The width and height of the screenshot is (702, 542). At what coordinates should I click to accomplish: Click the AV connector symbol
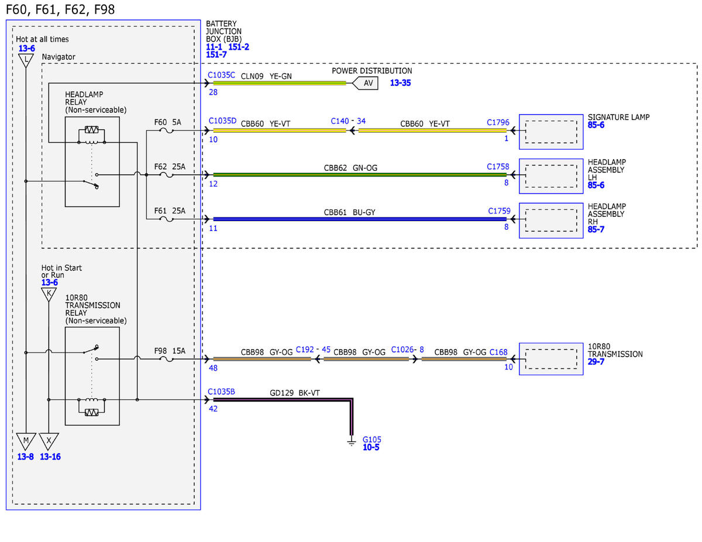coord(366,83)
